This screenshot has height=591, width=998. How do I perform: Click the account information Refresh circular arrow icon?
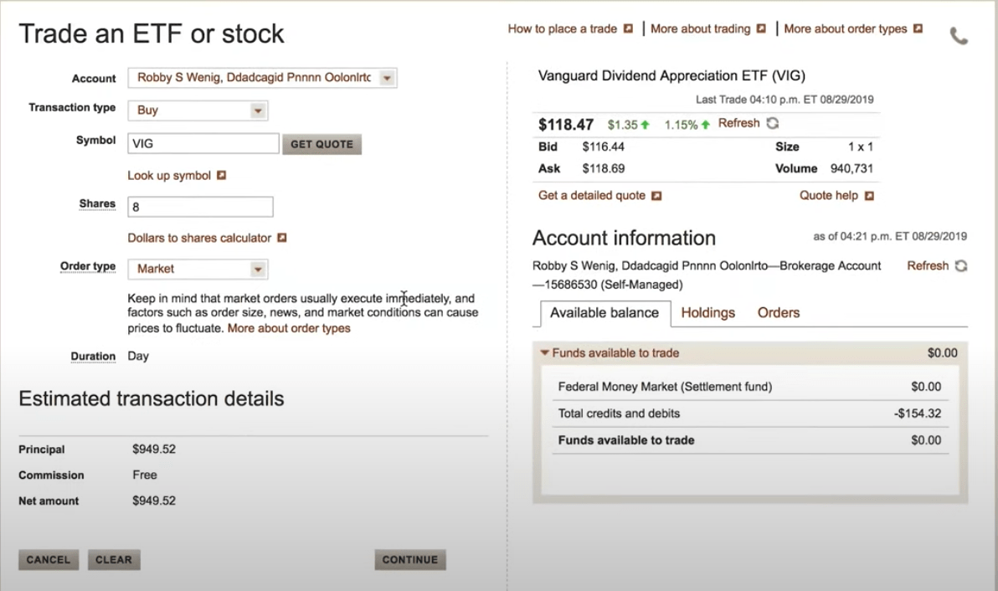point(961,265)
